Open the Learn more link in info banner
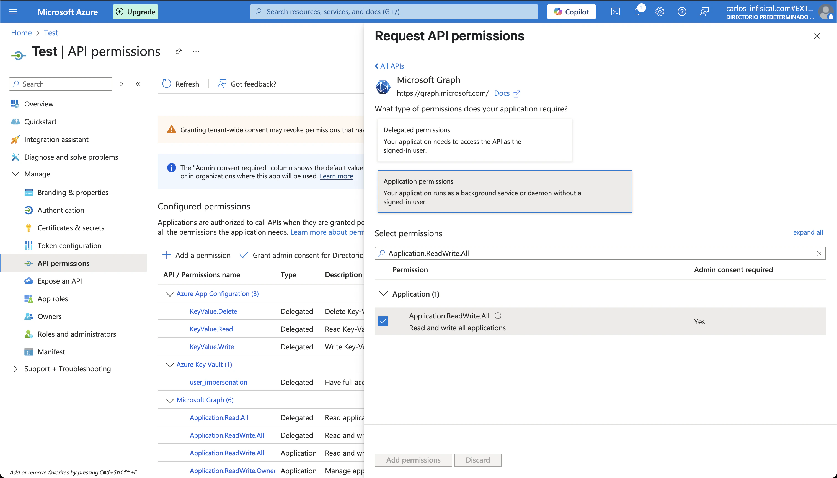Viewport: 837px width, 478px height. (x=336, y=176)
